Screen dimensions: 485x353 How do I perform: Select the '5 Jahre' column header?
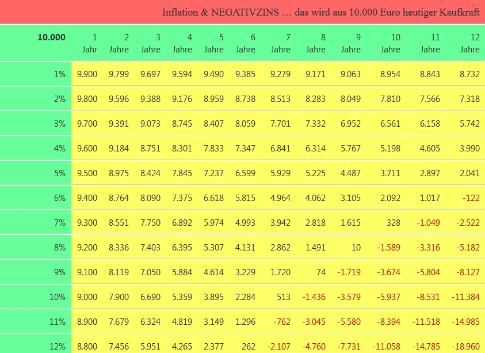(214, 43)
